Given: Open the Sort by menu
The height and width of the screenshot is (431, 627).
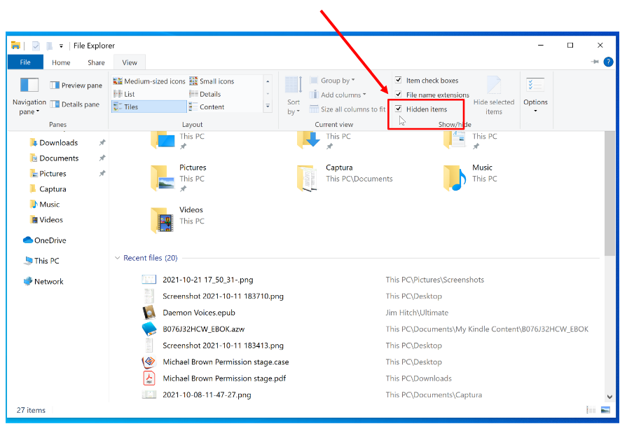Looking at the screenshot, I should coord(294,96).
